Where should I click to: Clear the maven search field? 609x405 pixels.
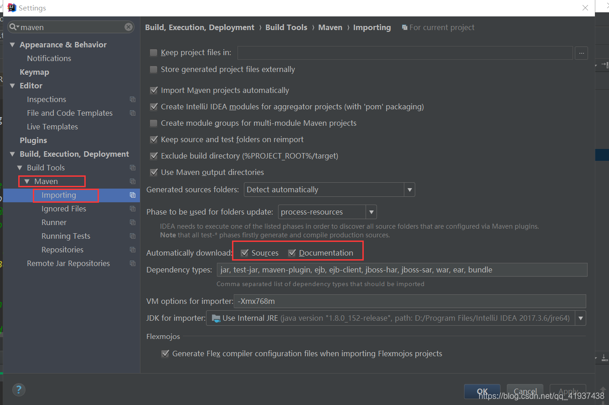pos(129,27)
